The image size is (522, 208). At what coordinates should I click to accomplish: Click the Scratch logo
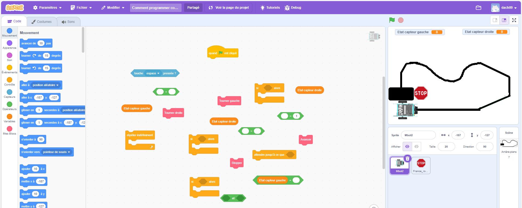[x=15, y=8]
